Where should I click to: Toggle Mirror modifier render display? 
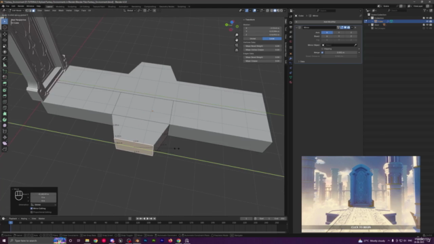pos(349,27)
